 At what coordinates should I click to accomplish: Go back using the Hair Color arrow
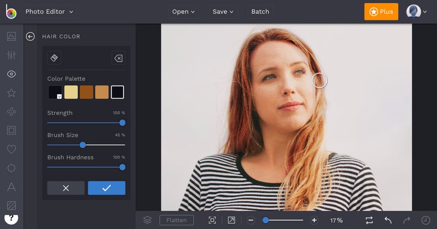coord(30,36)
